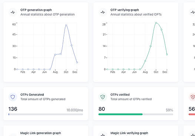Screen dimensions: 195x136
Task: Click the OTP generation graph title
Action: [x=36, y=10]
